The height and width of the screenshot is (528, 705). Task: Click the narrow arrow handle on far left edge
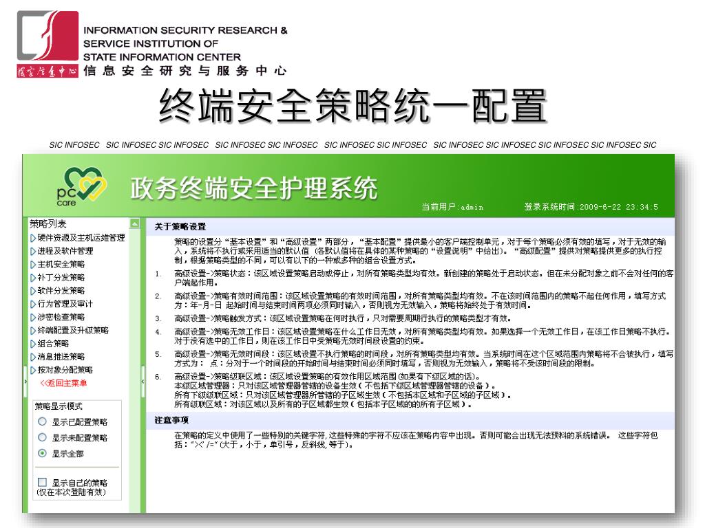[x=25, y=382]
